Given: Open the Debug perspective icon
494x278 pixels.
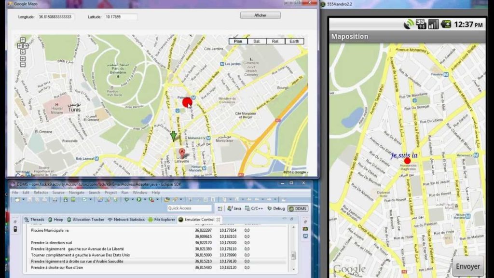Looking at the screenshot, I should click(270, 208).
